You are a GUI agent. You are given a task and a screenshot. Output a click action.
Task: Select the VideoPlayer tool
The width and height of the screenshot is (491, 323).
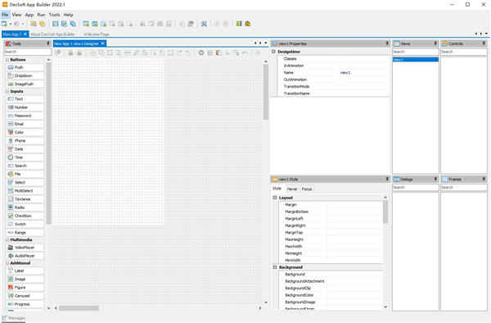tap(25, 248)
